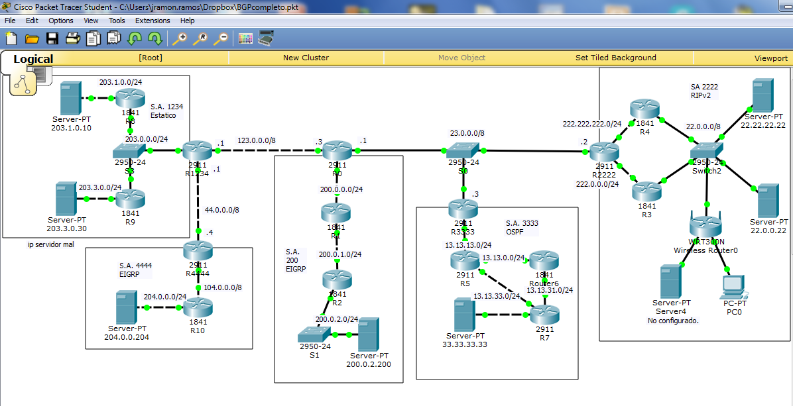Go to the [Root] cluster level
Image resolution: width=793 pixels, height=406 pixels.
(x=151, y=58)
